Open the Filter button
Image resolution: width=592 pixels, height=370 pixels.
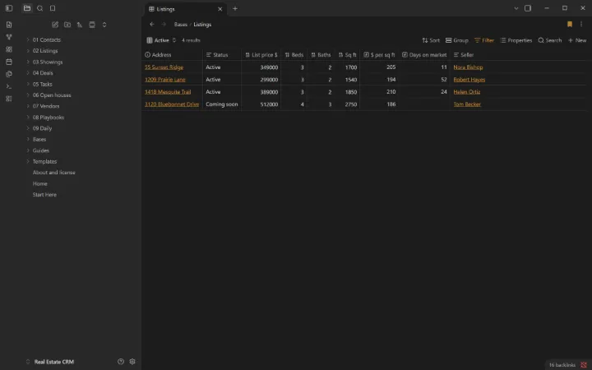tap(484, 40)
